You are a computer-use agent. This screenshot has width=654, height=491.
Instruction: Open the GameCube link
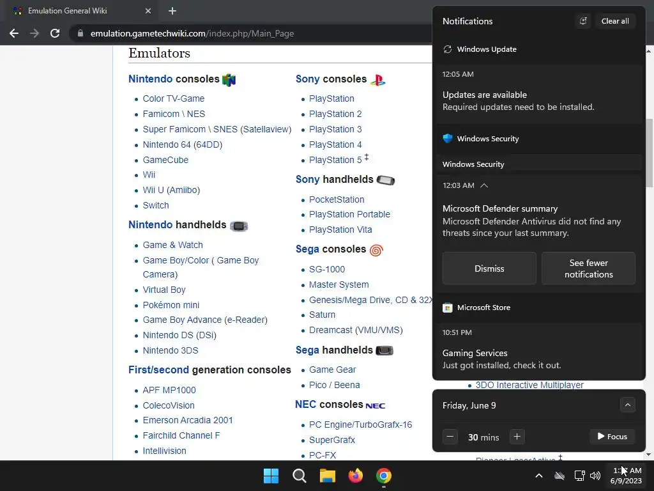(x=165, y=160)
